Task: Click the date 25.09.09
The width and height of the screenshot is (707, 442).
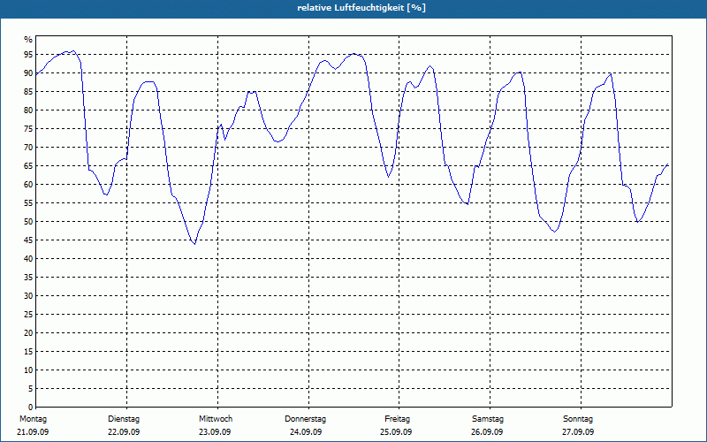Action: tap(396, 432)
